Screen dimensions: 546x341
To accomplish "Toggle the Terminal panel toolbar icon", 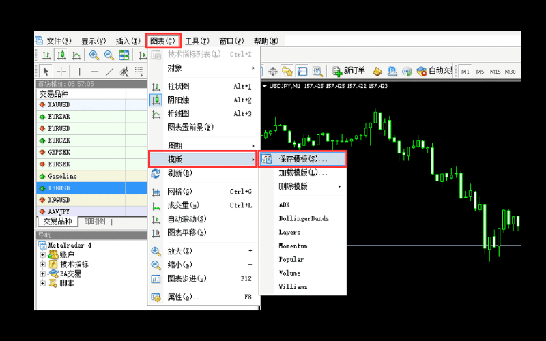I will pos(302,72).
